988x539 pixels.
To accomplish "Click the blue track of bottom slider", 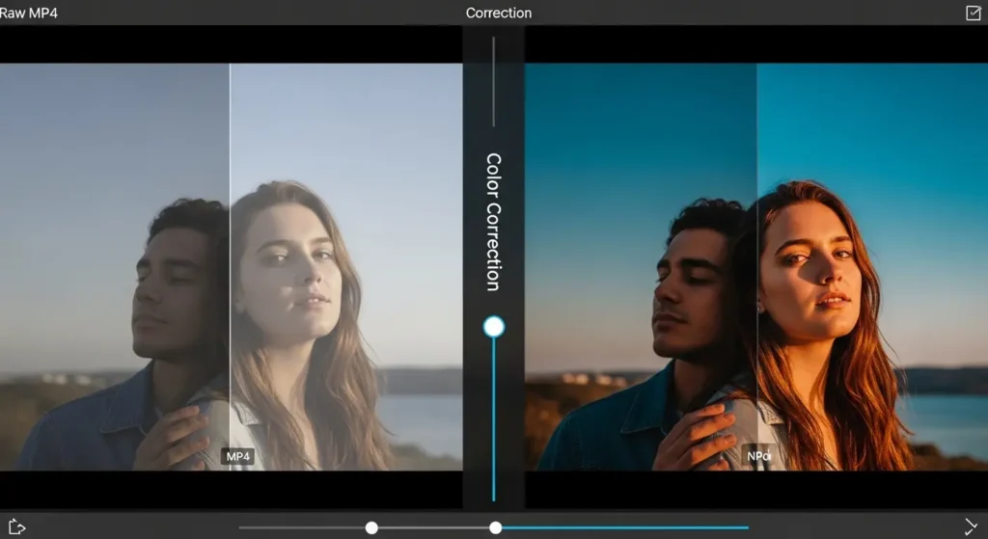I will tap(625, 527).
